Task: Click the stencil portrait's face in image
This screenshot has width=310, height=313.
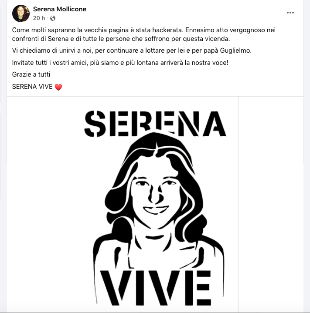Action: click(x=155, y=195)
